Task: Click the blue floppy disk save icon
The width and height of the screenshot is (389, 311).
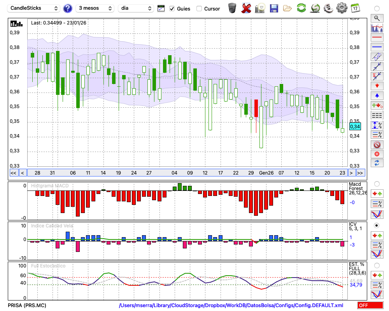Action: [274, 8]
